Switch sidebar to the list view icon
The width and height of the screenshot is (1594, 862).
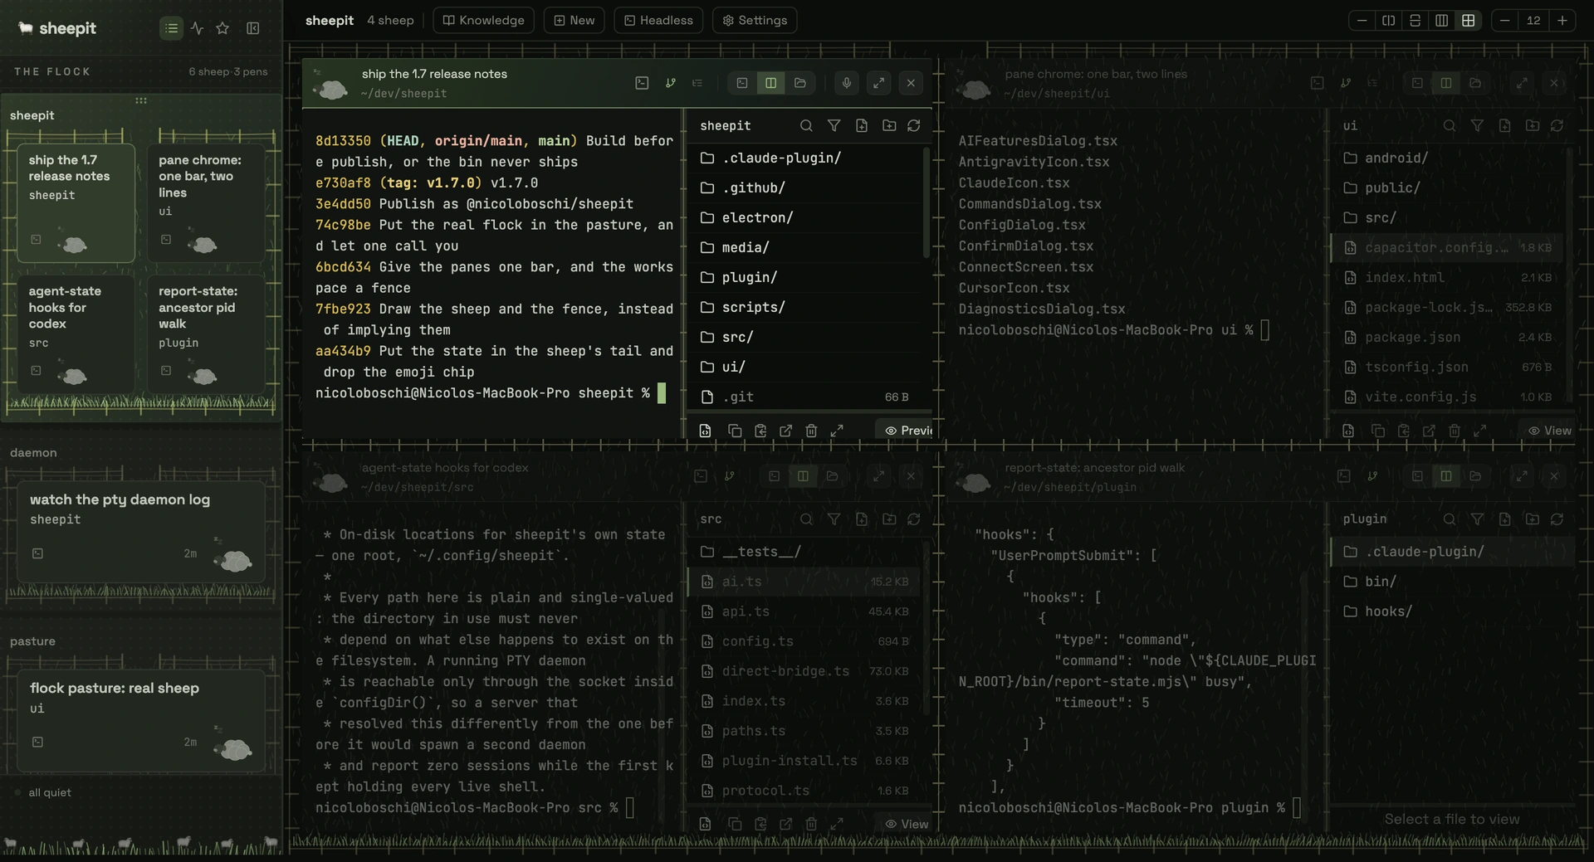pos(171,28)
